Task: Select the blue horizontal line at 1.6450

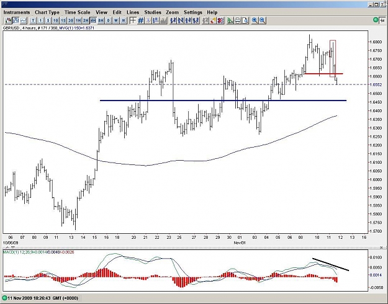Action: click(x=223, y=101)
